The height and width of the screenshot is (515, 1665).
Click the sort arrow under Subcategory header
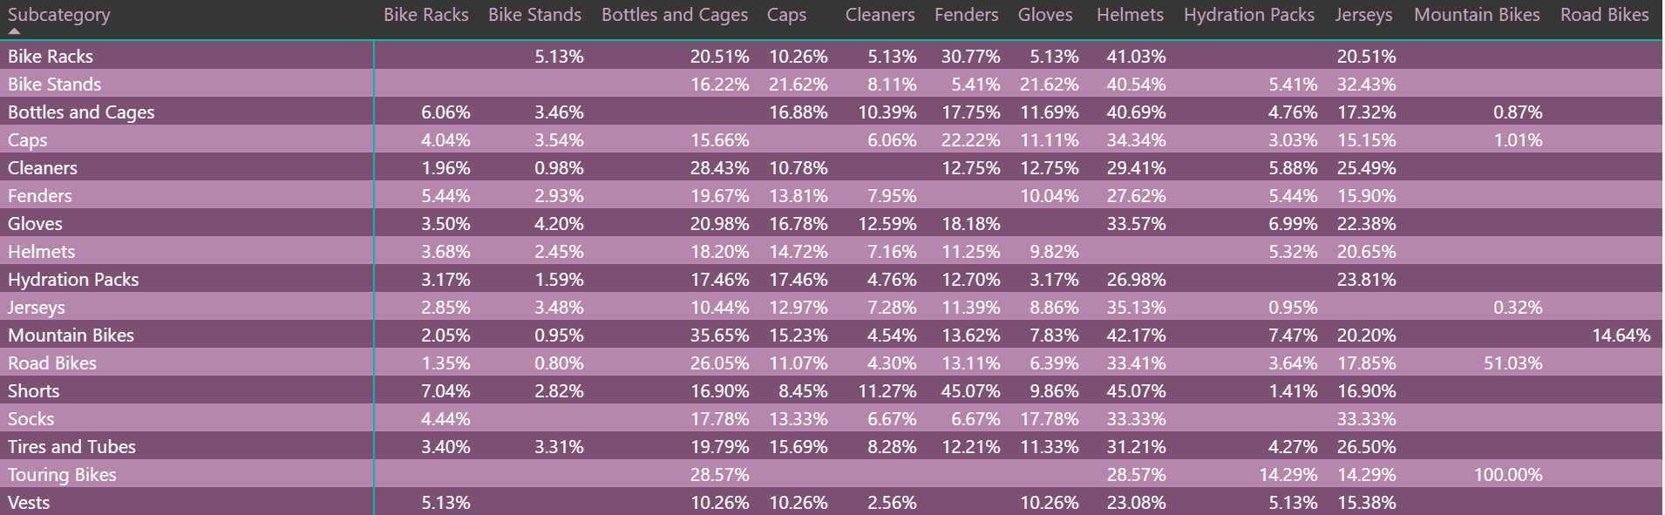tap(14, 30)
